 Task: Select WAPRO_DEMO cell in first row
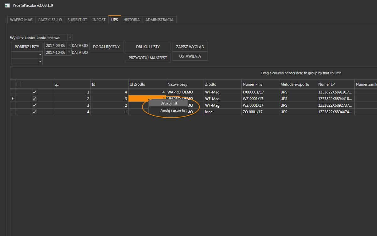185,92
